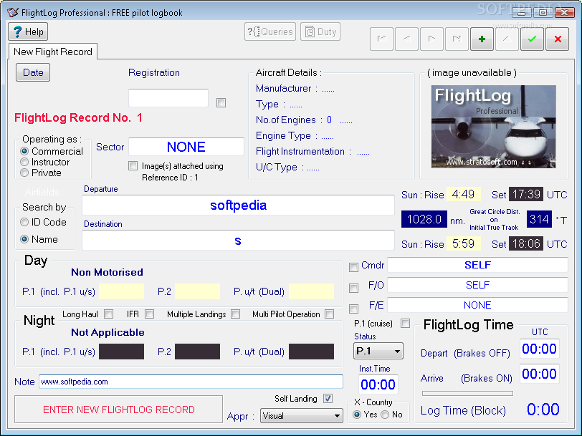Confirm record with green checkmark
Viewport: 582px width, 436px height.
pyautogui.click(x=532, y=39)
